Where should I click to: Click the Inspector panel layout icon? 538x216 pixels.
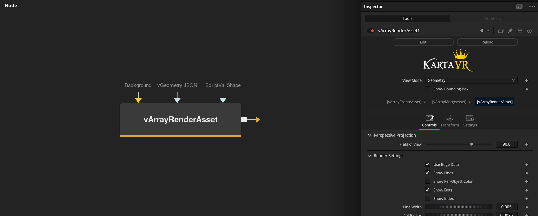pyautogui.click(x=519, y=7)
